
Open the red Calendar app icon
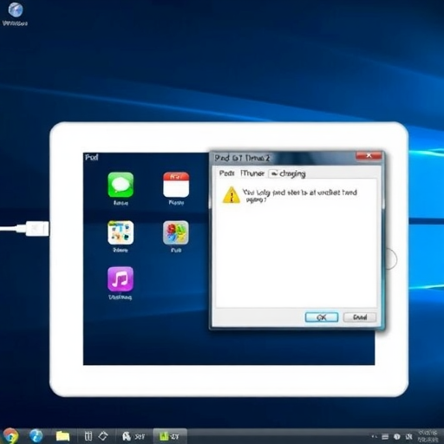pyautogui.click(x=176, y=185)
